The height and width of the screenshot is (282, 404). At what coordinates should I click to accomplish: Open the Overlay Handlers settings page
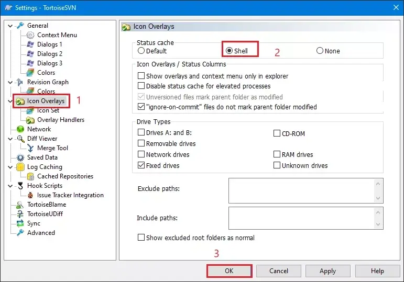click(61, 120)
